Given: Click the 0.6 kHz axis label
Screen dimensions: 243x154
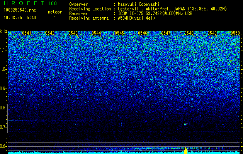Looking at the screenshot, I should pos(3,146).
